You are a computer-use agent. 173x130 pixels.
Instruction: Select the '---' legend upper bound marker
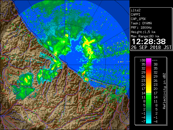[155, 60]
